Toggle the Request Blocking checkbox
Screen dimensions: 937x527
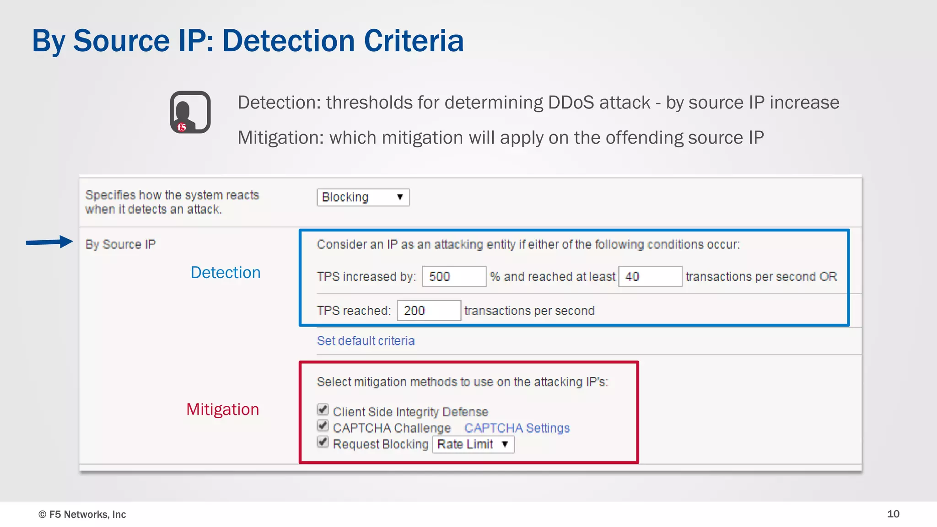click(323, 442)
